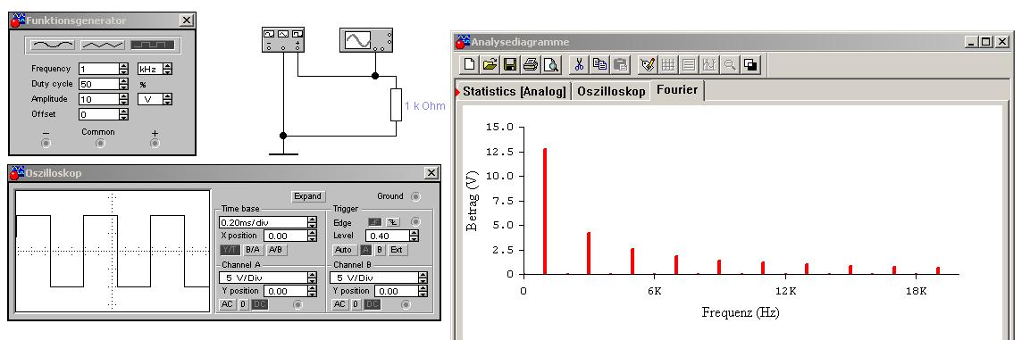
Task: Click Channel B 5 V/Div stepper
Action: click(423, 278)
